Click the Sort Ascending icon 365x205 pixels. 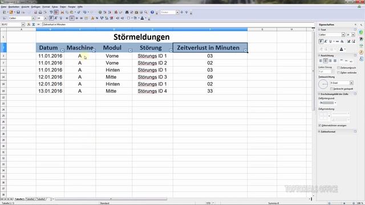pos(105,12)
